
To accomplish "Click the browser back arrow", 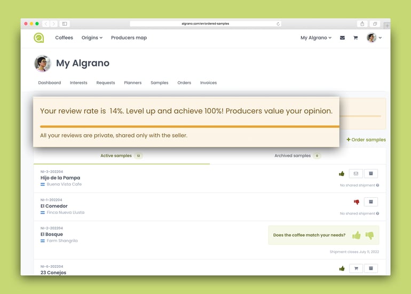I will tap(45, 24).
